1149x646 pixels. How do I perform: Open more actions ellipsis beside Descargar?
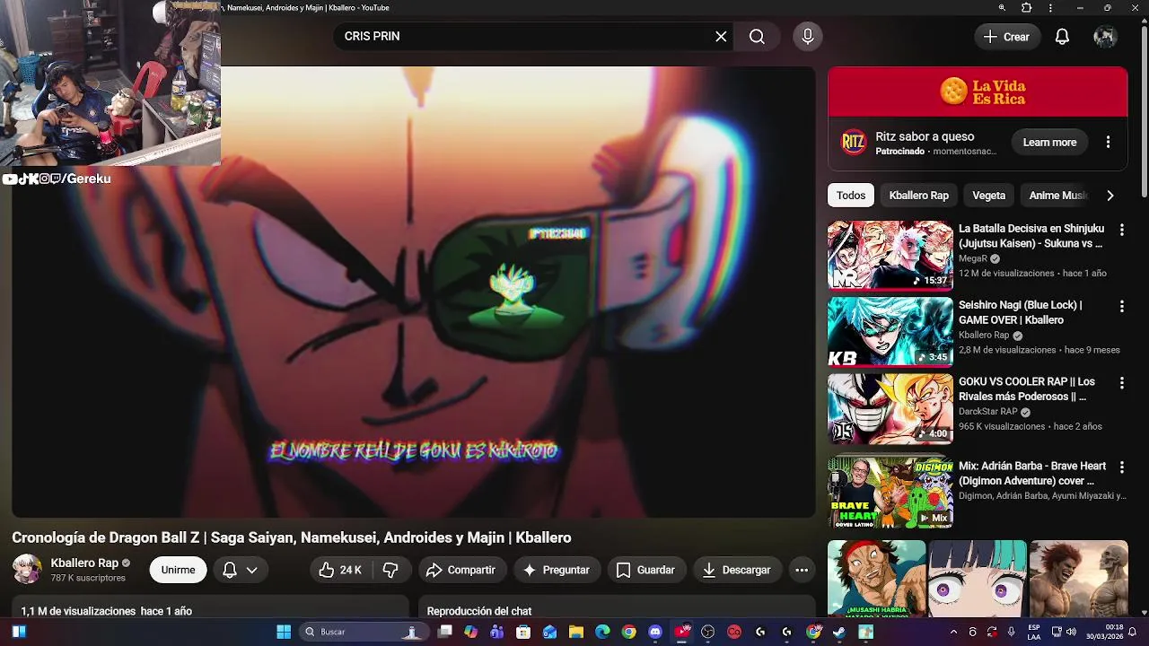(802, 570)
